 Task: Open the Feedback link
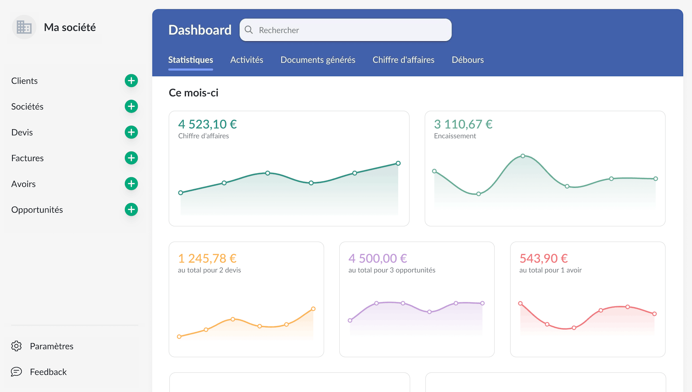[48, 372]
